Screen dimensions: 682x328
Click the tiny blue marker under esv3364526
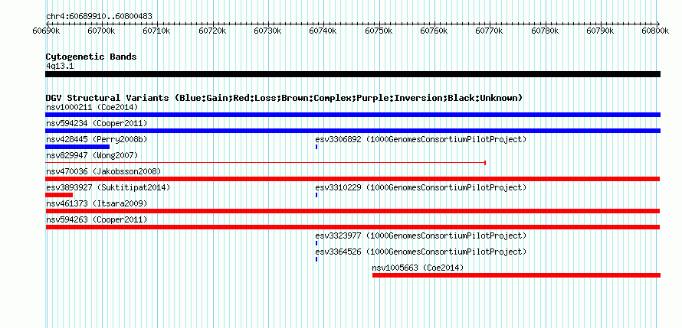click(x=316, y=259)
